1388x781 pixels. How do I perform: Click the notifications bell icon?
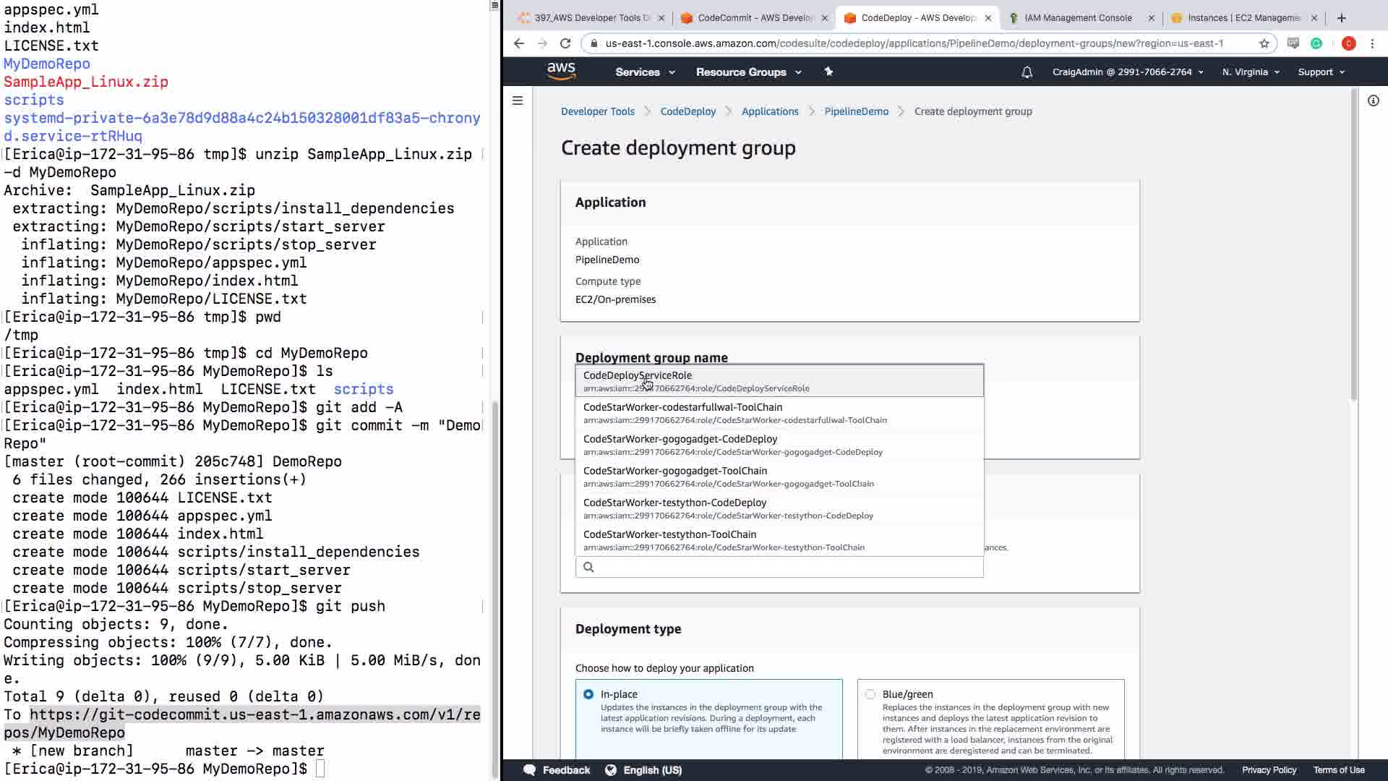point(1027,72)
